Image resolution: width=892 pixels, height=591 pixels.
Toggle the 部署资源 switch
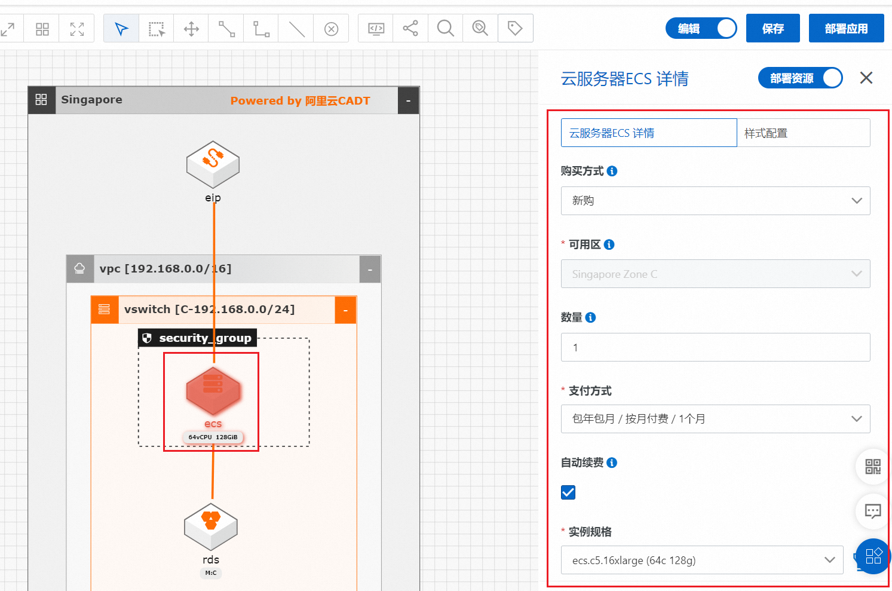click(x=801, y=78)
